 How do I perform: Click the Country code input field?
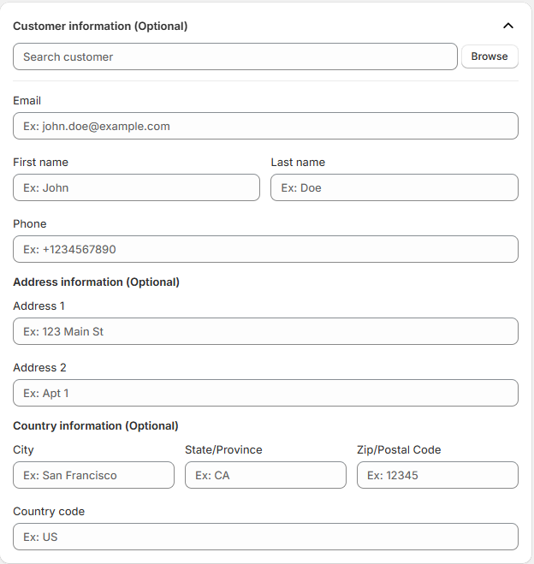tap(265, 537)
